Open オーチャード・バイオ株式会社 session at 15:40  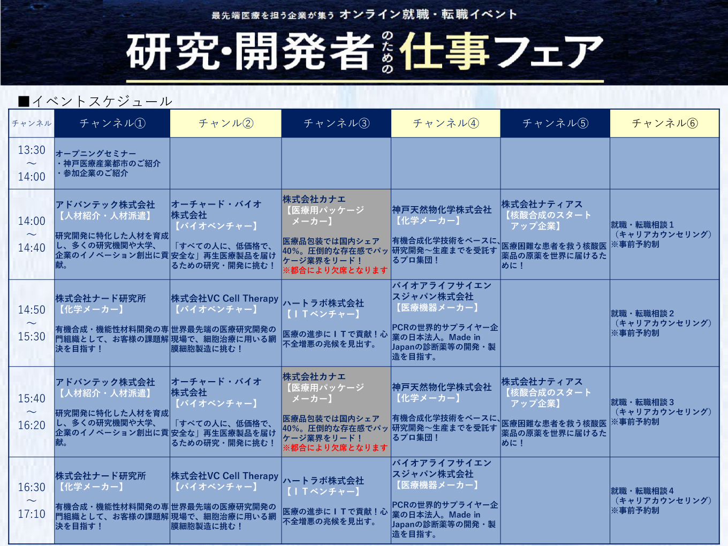[x=225, y=412]
